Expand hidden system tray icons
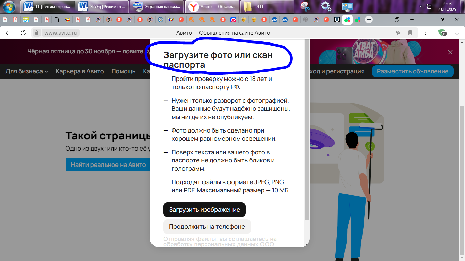 pos(420,6)
